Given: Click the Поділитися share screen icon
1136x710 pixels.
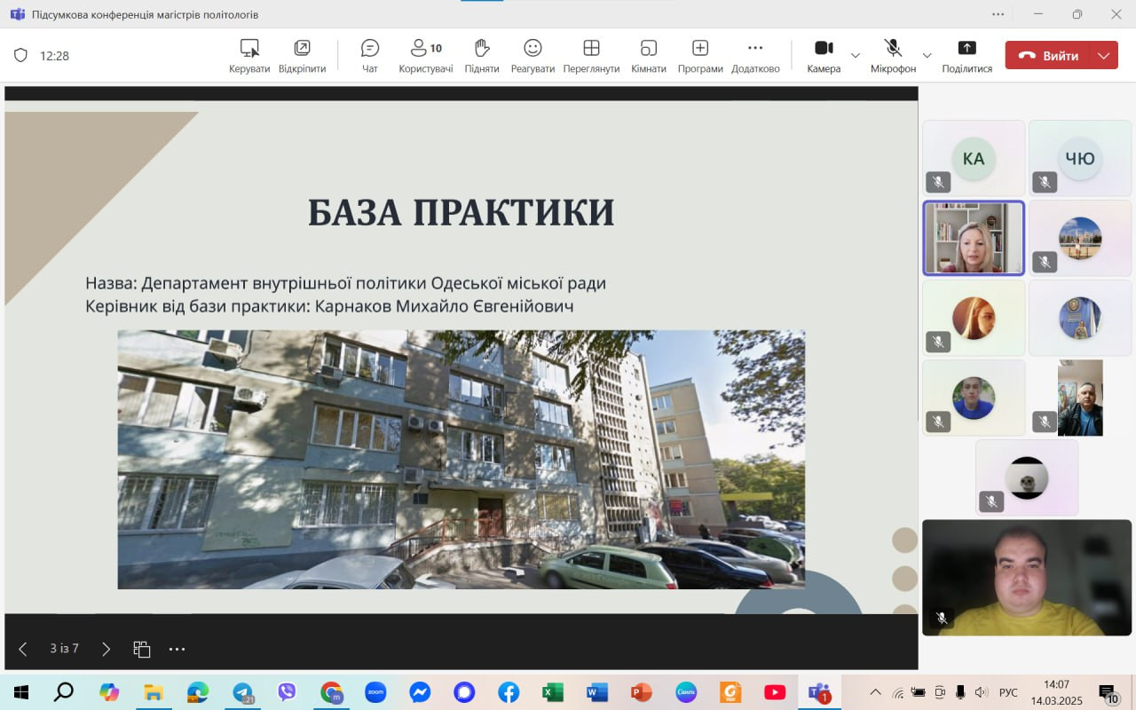Looking at the screenshot, I should click(x=966, y=55).
